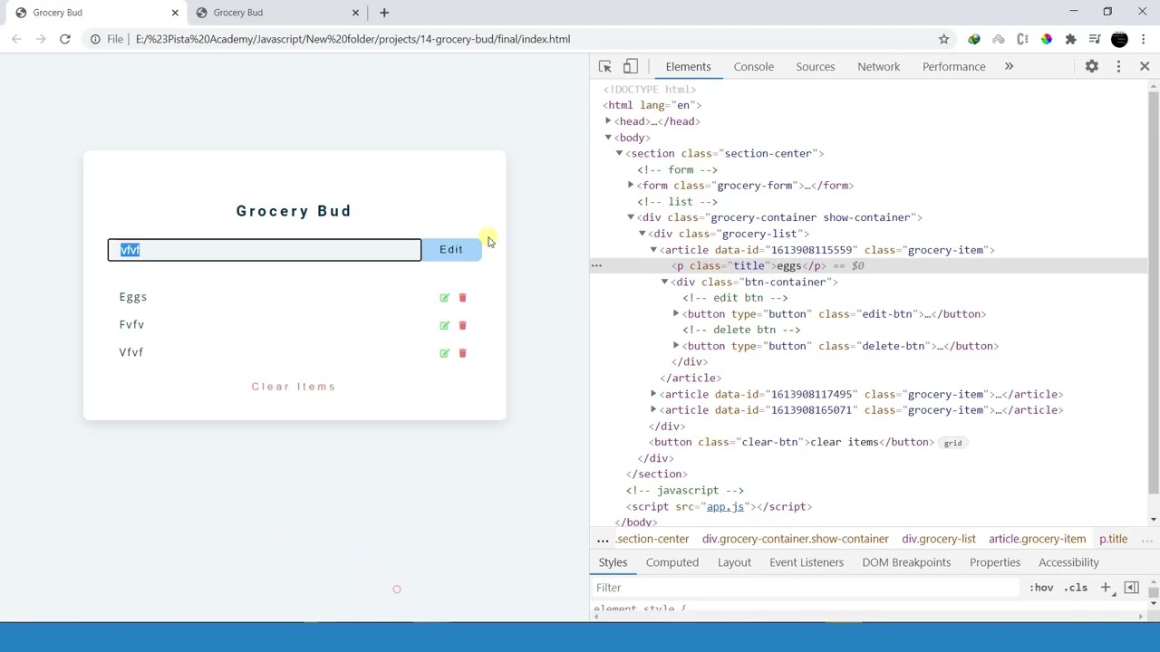Screen dimensions: 1160x652
Task: Open the Accessibility tab
Action: (x=1068, y=562)
